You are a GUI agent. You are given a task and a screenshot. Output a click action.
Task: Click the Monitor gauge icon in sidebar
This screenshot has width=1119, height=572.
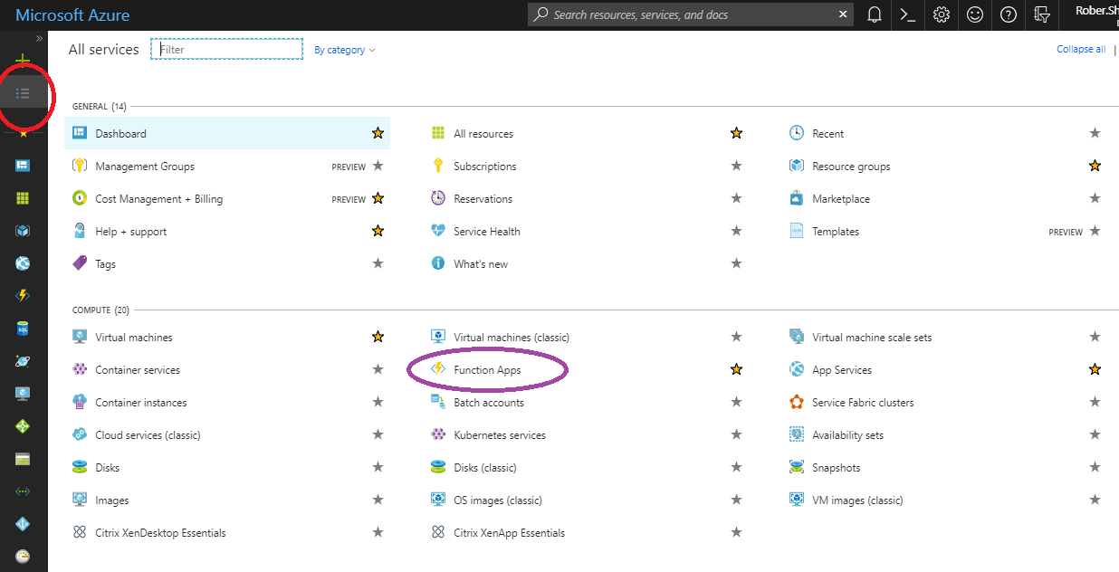click(x=24, y=556)
